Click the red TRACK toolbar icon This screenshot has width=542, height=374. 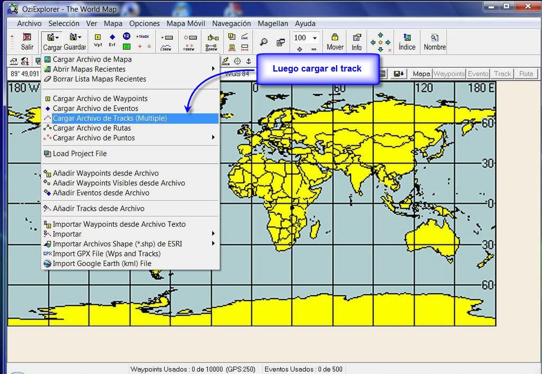click(x=142, y=37)
